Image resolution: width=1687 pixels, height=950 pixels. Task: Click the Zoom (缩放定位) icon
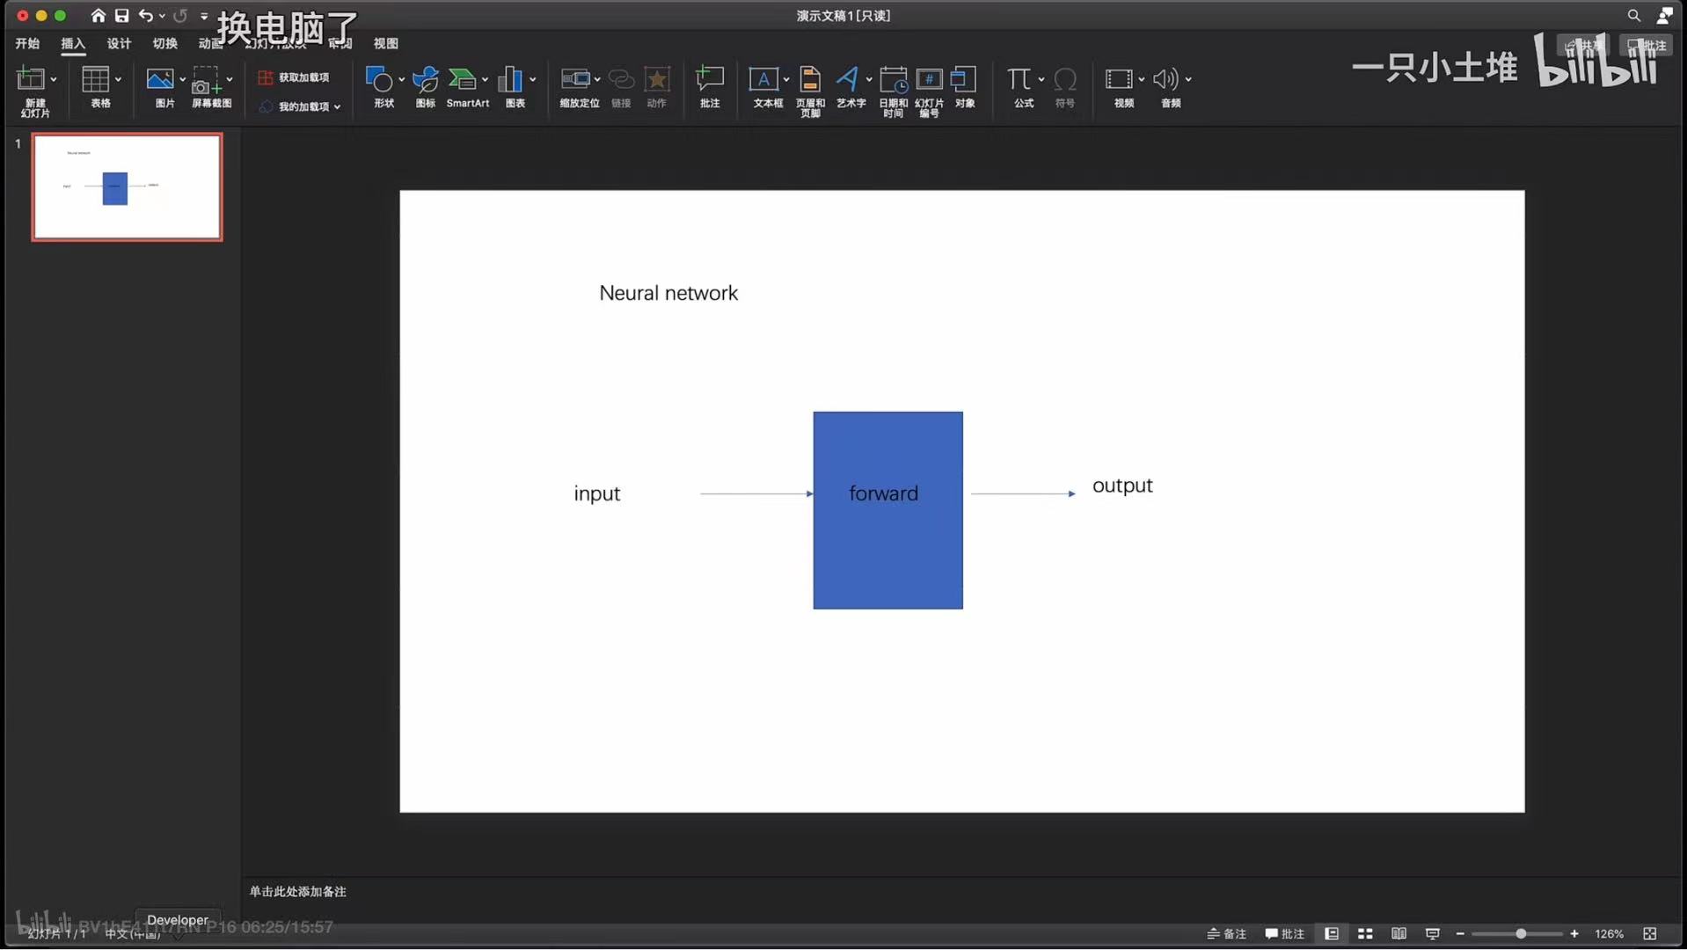pyautogui.click(x=575, y=79)
